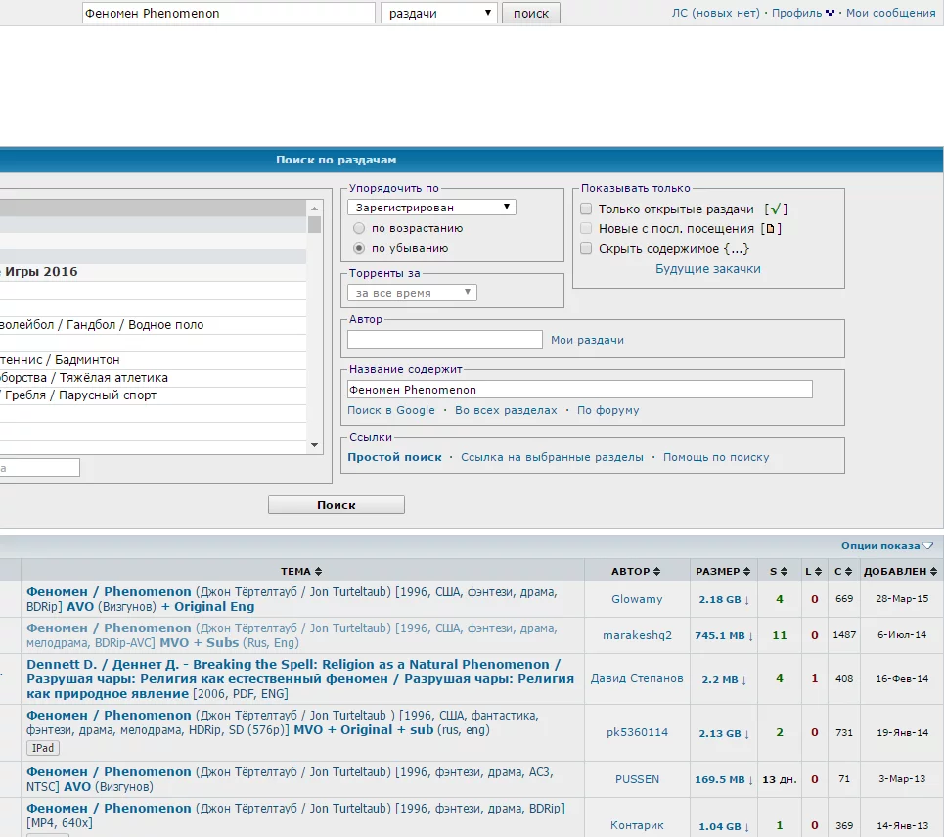944x837 pixels.
Task: Sort by 'C' column header
Action: [x=843, y=572]
